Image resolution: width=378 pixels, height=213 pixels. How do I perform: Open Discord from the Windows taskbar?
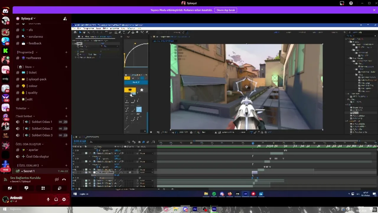[185, 209]
